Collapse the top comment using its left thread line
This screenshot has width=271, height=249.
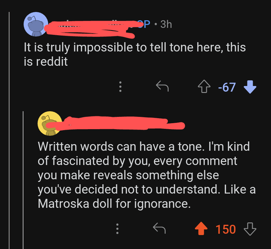(10, 127)
